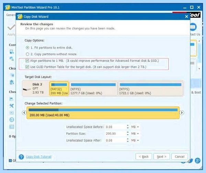
Task: Click the Contact Us icon in main window
Action: [x=193, y=27]
